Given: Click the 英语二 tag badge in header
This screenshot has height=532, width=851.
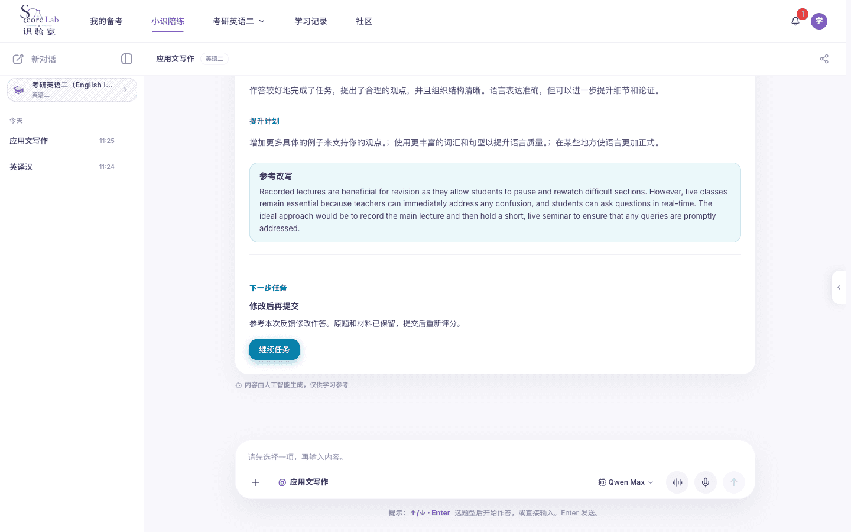Looking at the screenshot, I should click(215, 59).
